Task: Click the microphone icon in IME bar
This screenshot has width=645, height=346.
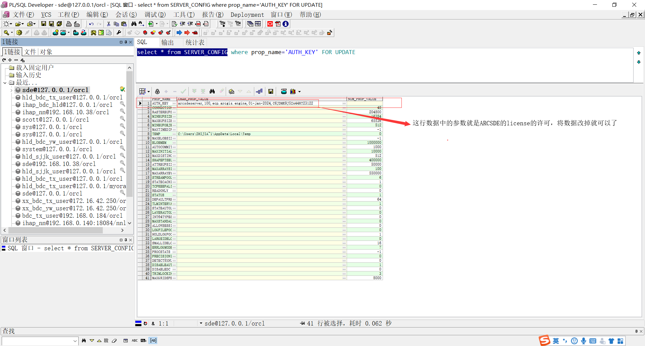Action: (x=584, y=341)
